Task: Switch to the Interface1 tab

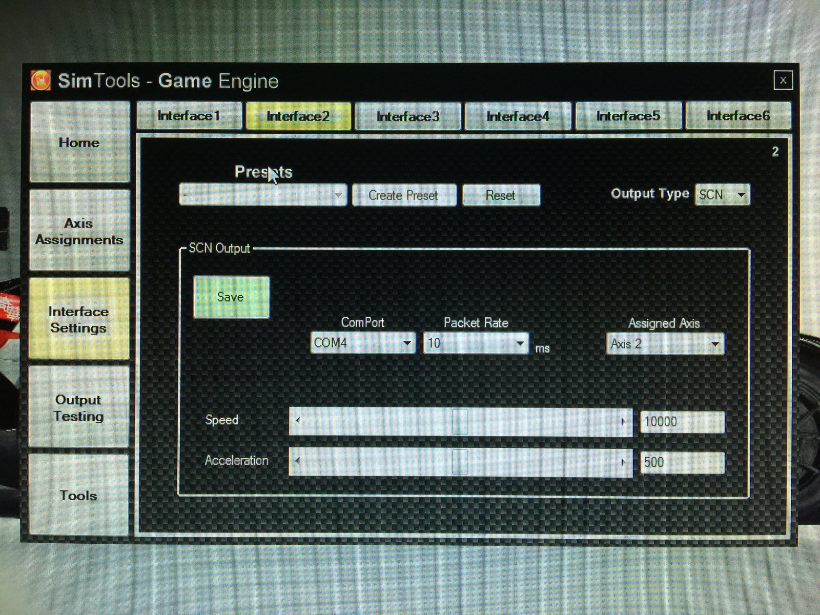Action: 189,116
